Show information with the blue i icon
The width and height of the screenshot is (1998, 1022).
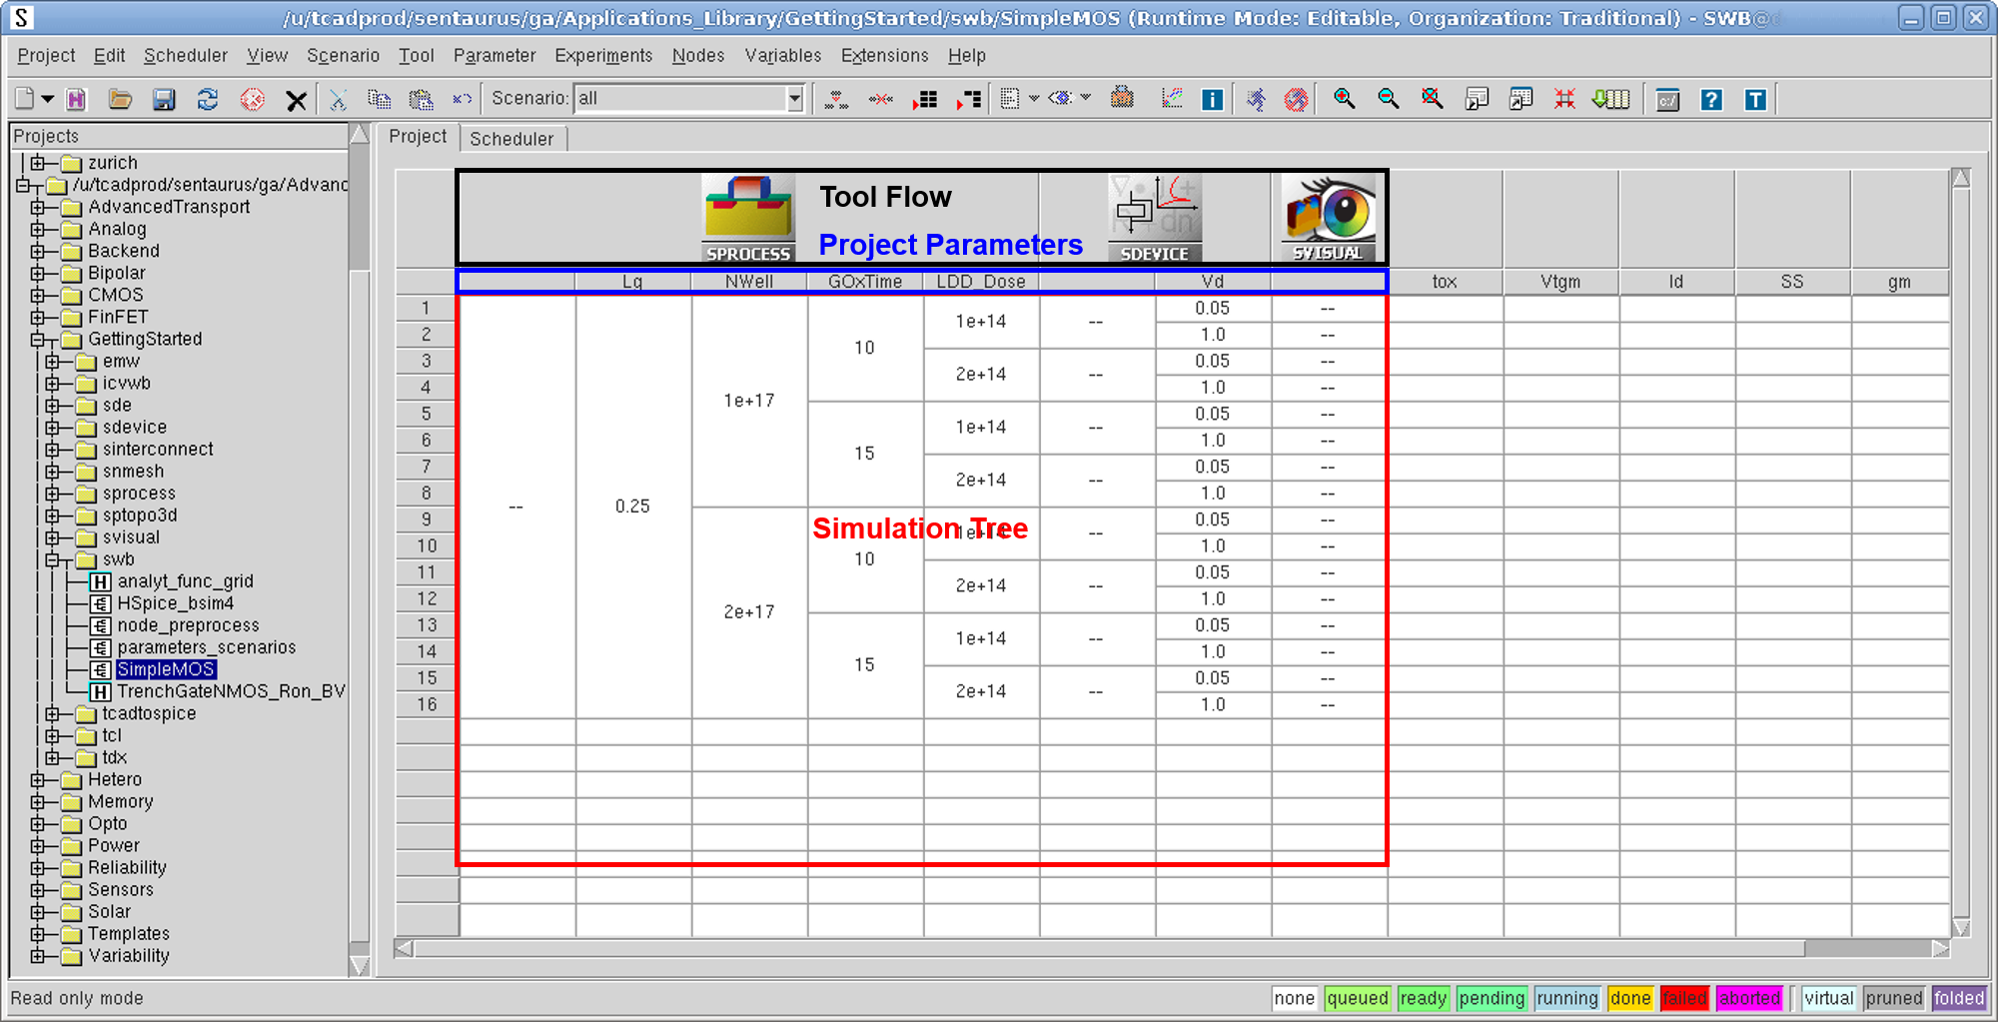click(x=1212, y=99)
